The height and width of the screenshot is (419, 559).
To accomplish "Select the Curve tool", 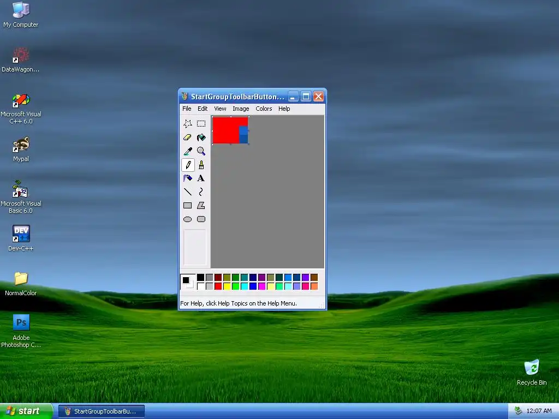I will 201,191.
